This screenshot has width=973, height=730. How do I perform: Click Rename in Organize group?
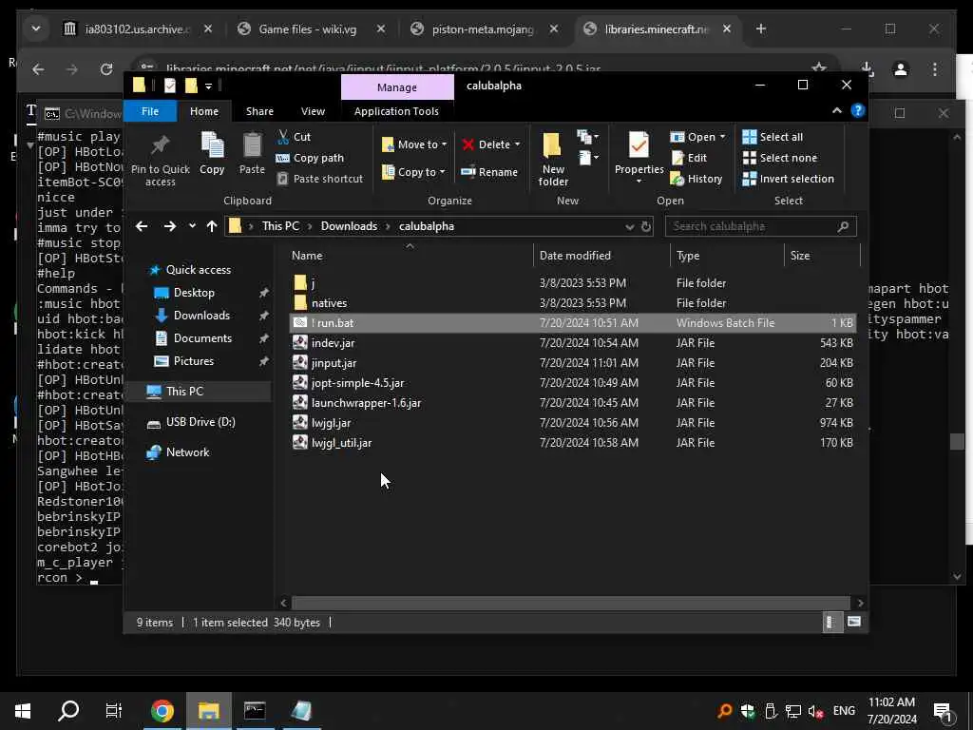pos(489,172)
